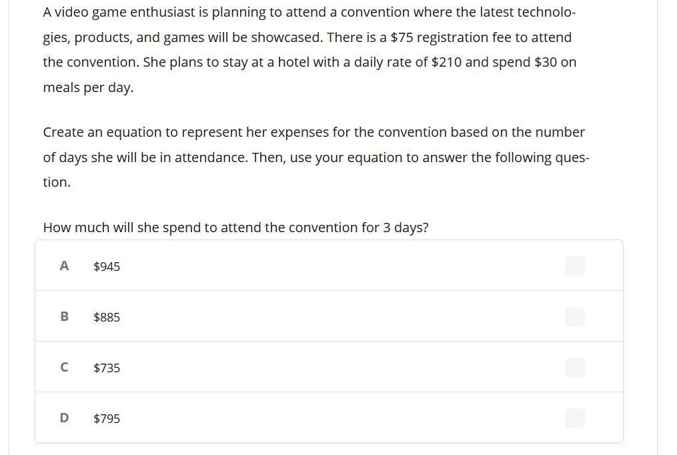Select the $735 answer text
The image size is (677, 455).
coord(107,368)
